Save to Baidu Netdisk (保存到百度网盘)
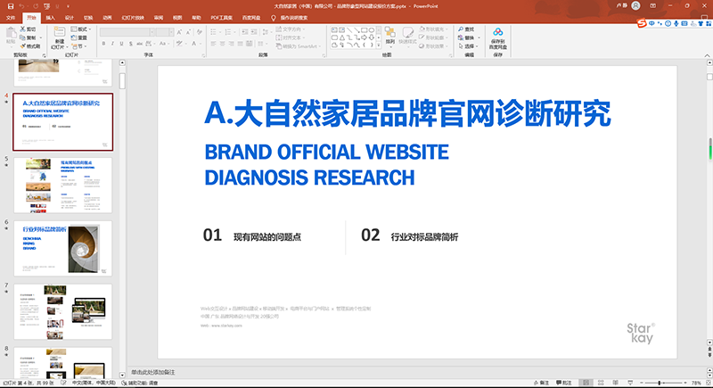This screenshot has height=388, width=713. click(498, 38)
